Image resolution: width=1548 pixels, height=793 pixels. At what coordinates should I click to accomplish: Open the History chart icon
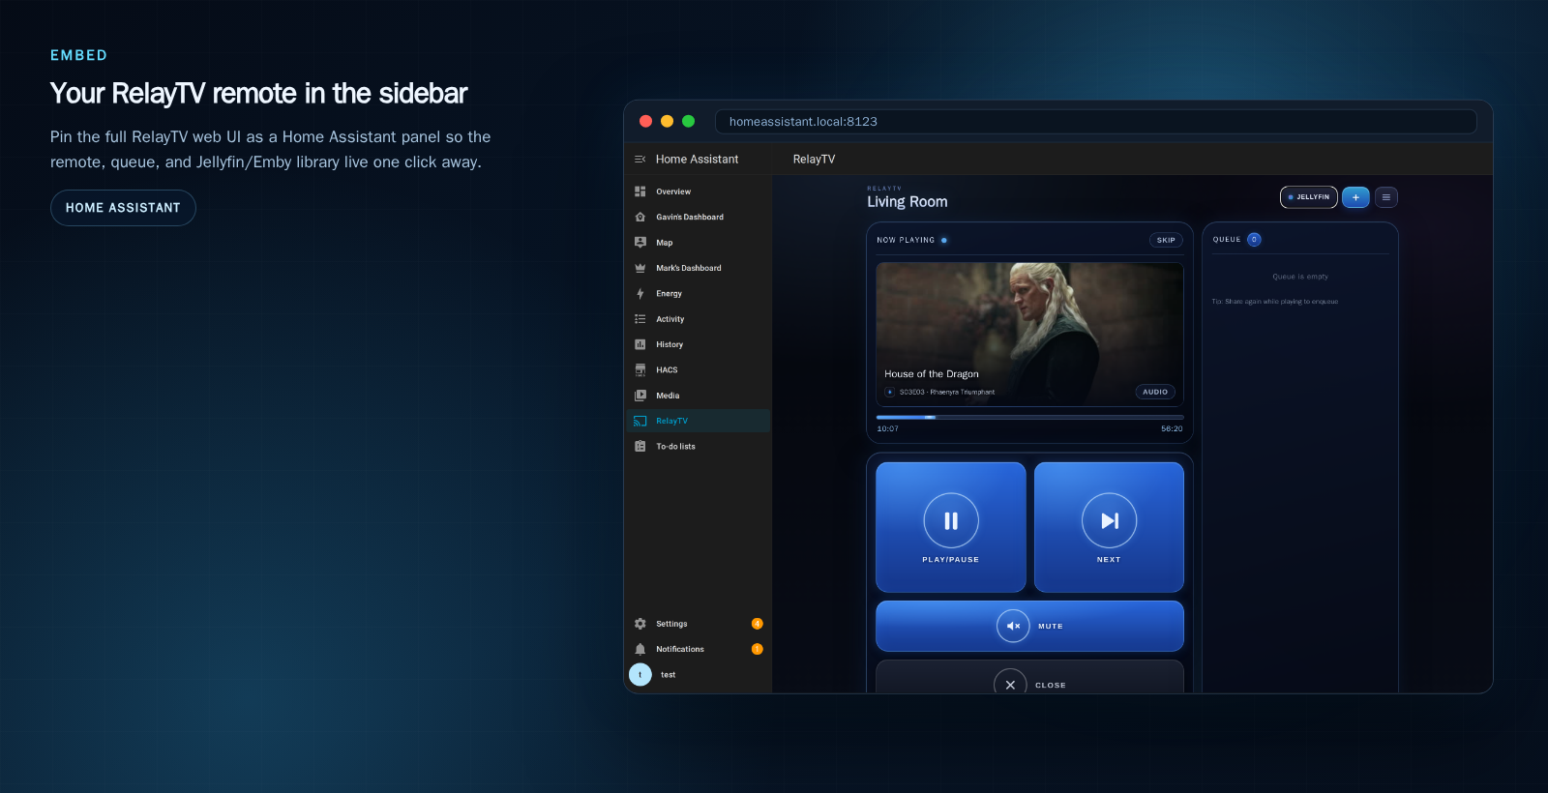[x=640, y=344]
